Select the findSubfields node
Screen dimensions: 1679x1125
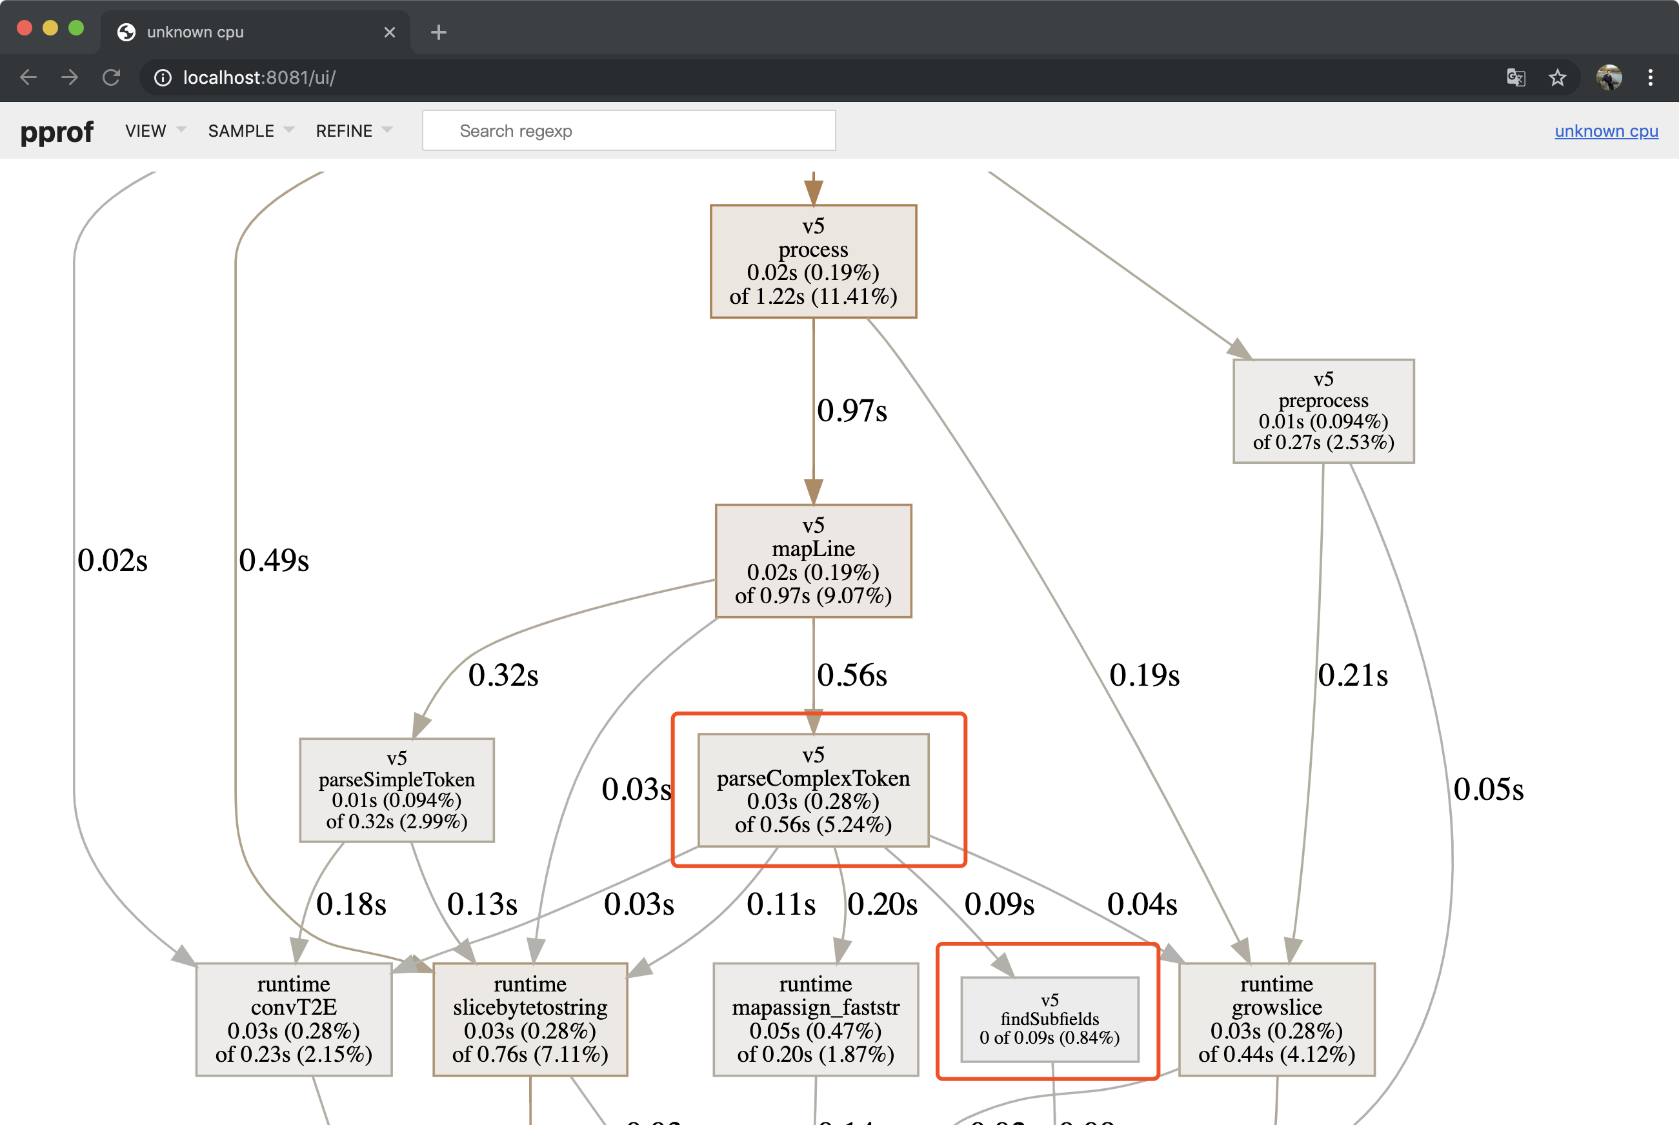coord(1049,1017)
